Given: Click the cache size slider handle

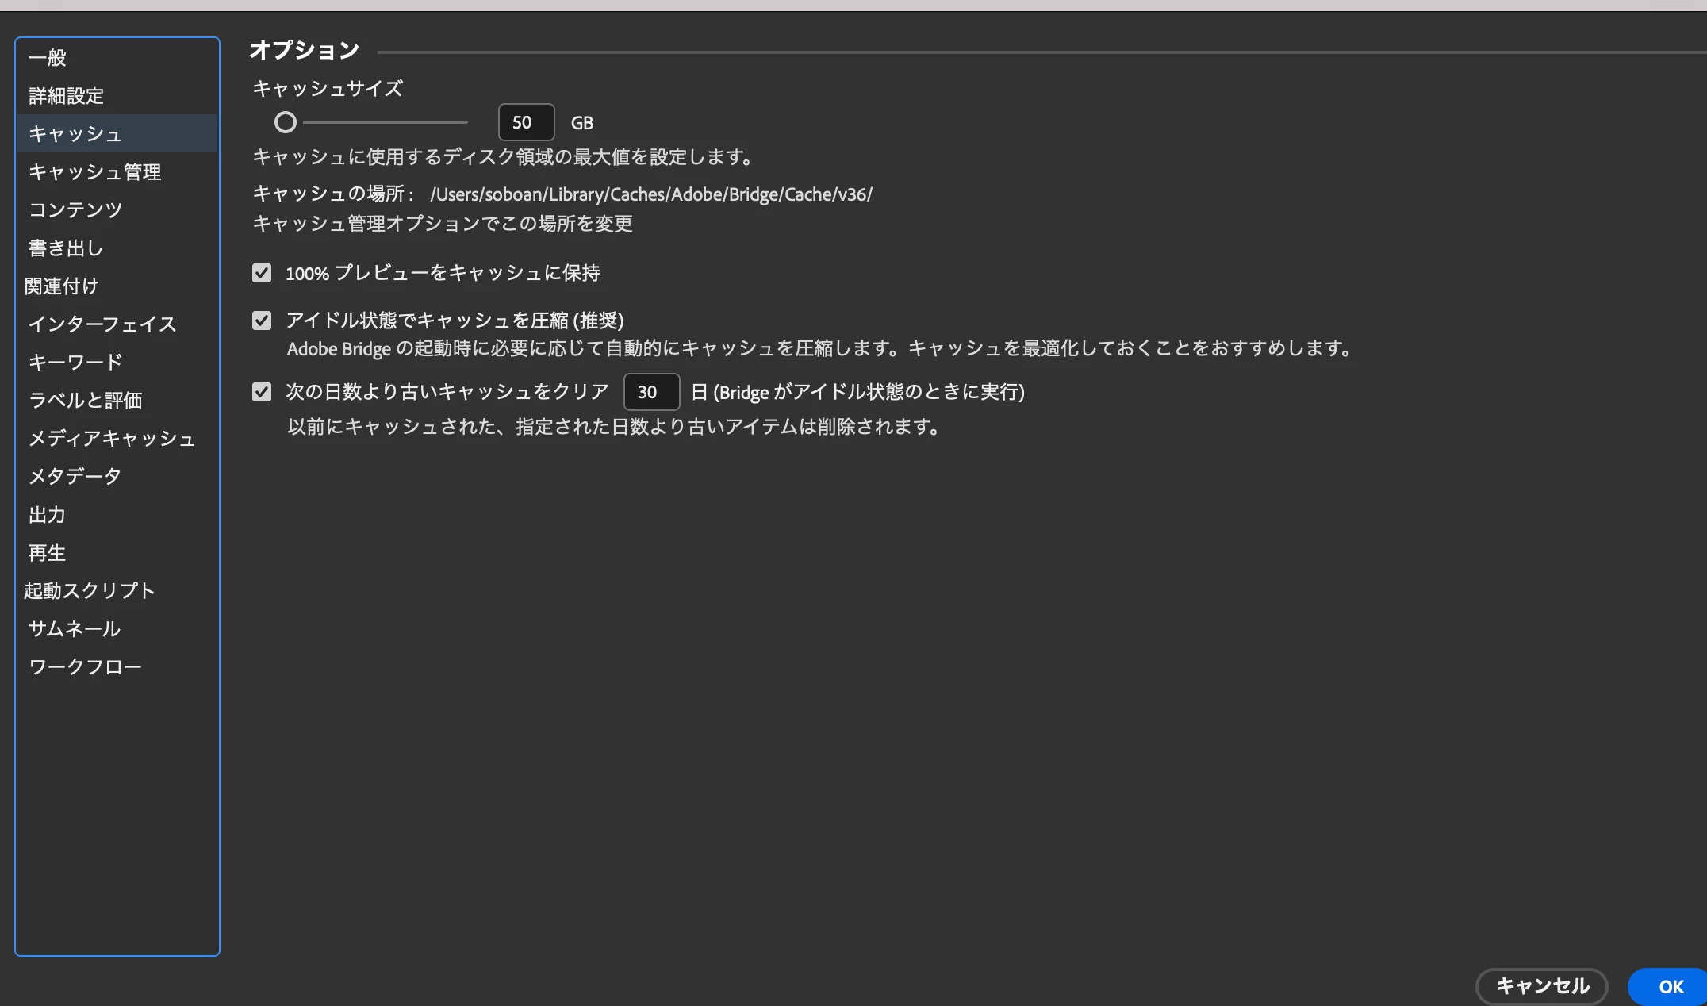Looking at the screenshot, I should pyautogui.click(x=286, y=122).
